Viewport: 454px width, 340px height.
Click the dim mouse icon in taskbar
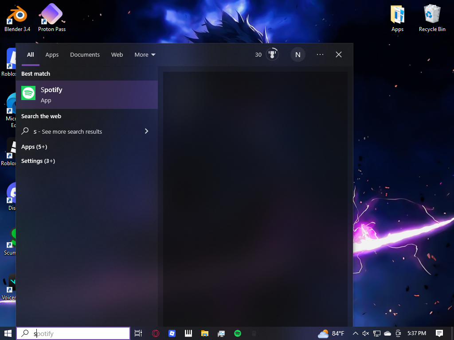254,333
